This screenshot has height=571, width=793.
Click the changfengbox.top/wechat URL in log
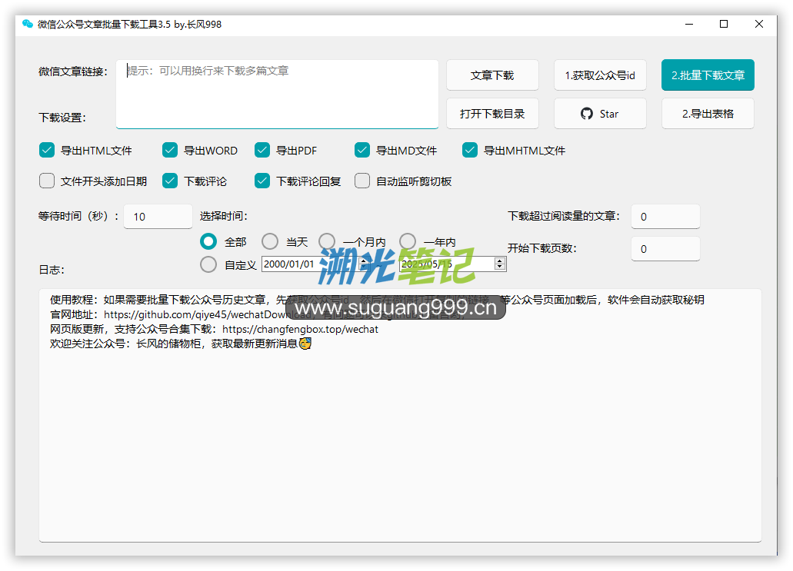pos(300,330)
